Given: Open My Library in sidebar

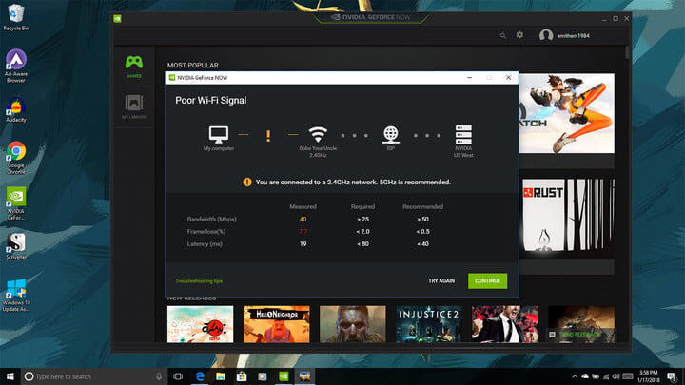Looking at the screenshot, I should point(134,106).
